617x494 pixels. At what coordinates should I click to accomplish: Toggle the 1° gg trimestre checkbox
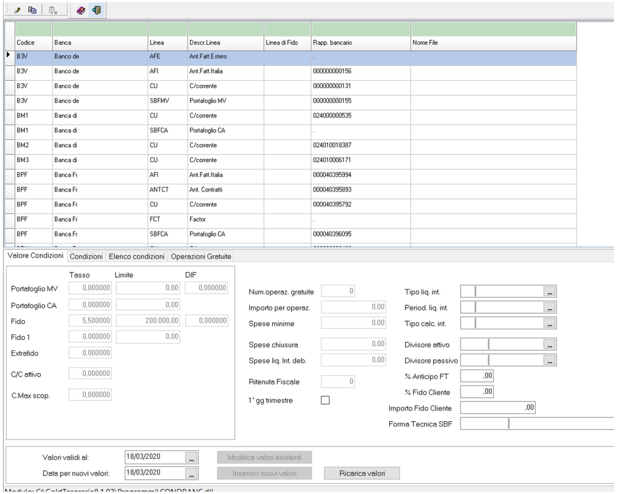(x=325, y=400)
